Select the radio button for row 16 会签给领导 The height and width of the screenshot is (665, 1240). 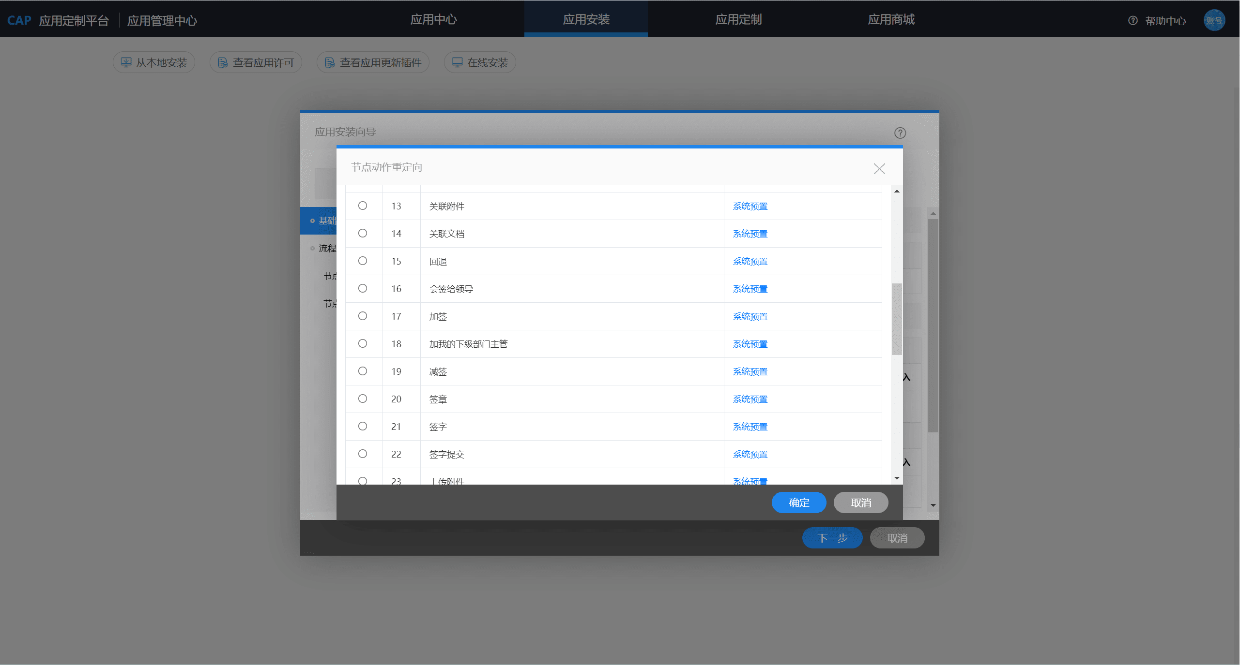tap(363, 288)
